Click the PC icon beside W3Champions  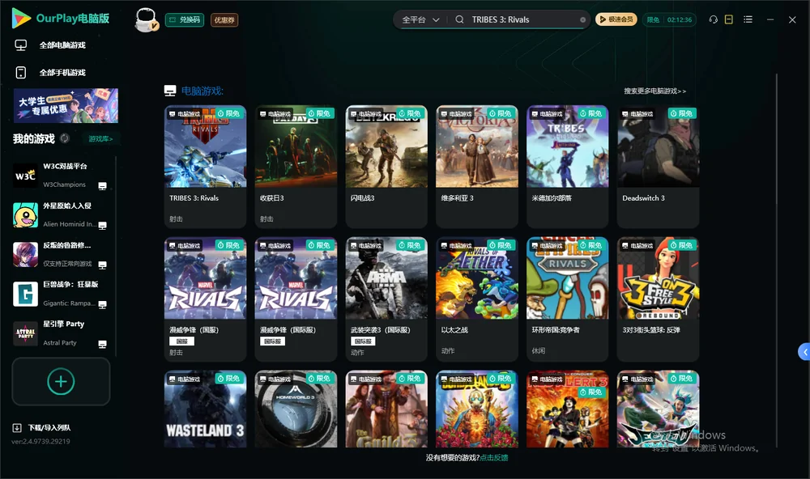(102, 186)
